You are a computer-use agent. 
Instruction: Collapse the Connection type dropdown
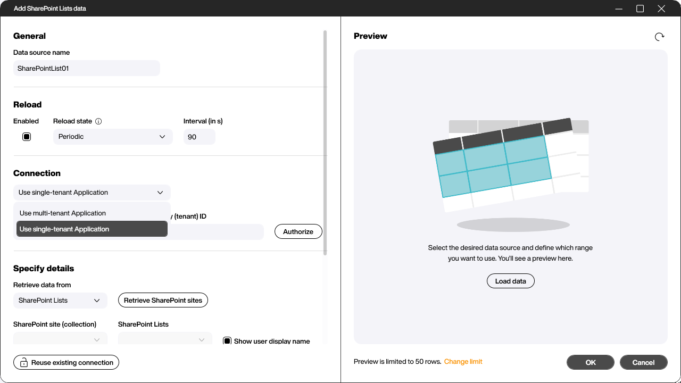[x=92, y=193]
